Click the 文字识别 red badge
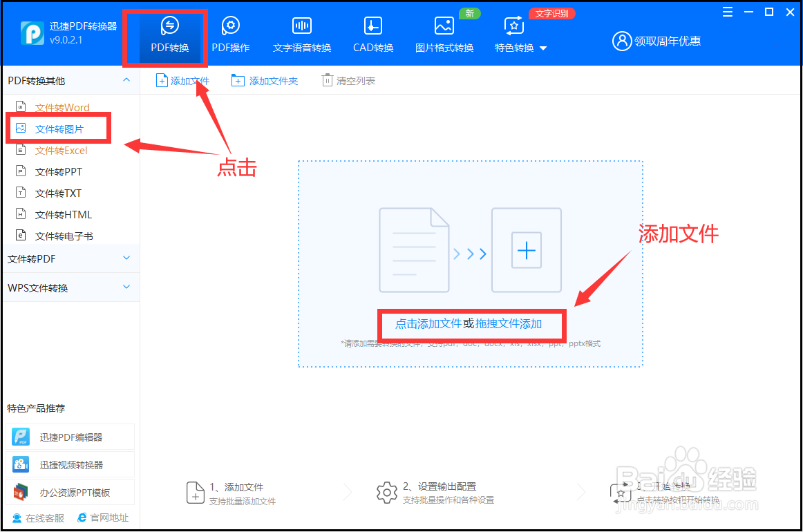 pyautogui.click(x=551, y=13)
